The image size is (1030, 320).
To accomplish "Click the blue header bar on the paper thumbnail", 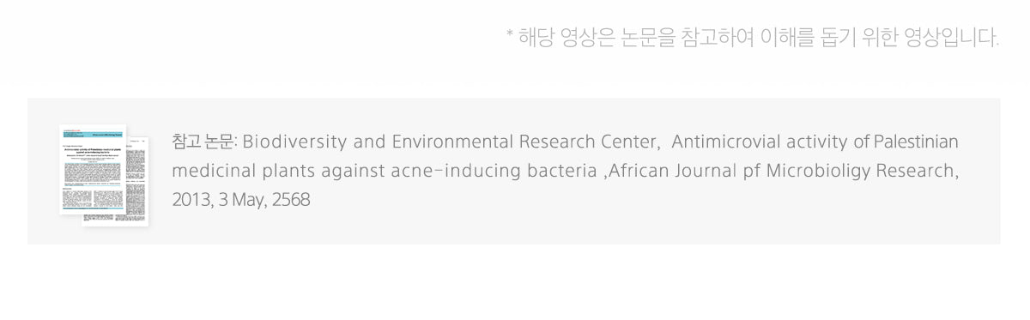I will point(93,134).
